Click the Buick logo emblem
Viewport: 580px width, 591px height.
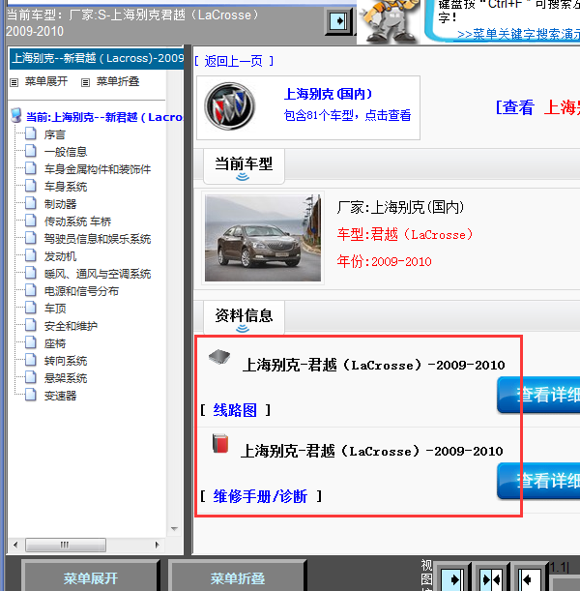230,106
